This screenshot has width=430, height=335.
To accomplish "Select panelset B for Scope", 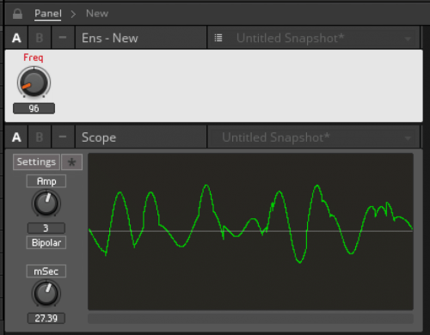I will 40,137.
